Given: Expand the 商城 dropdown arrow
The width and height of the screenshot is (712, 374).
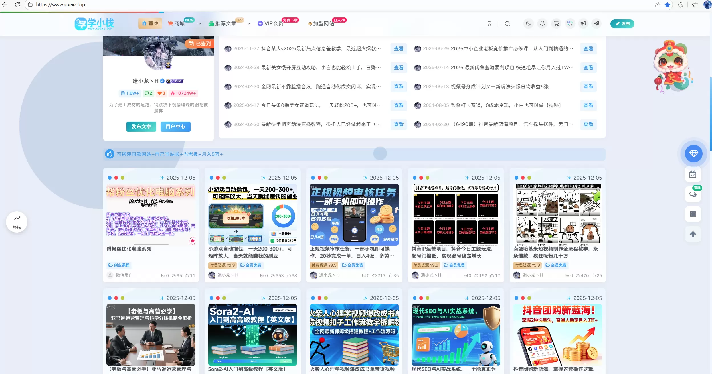Looking at the screenshot, I should point(200,24).
